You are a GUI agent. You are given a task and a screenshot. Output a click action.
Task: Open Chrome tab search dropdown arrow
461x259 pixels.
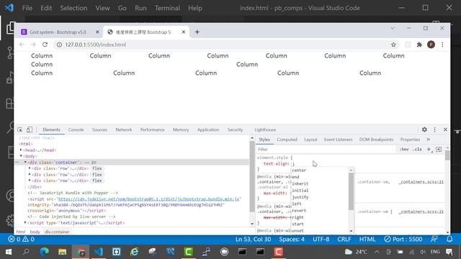coord(393,28)
